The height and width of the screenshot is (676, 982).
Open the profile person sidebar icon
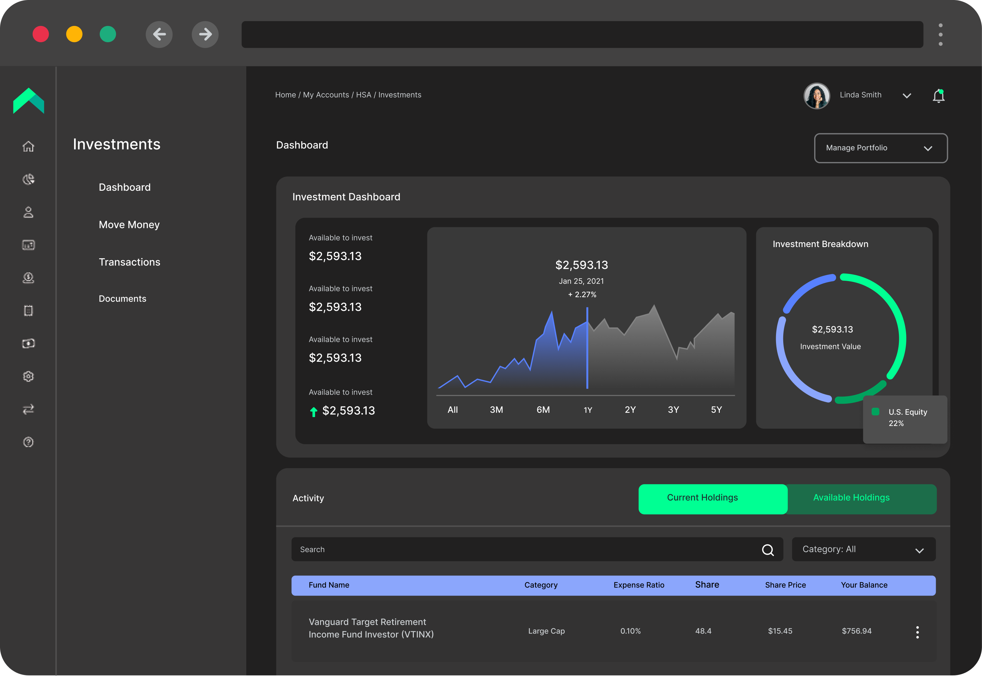tap(28, 212)
